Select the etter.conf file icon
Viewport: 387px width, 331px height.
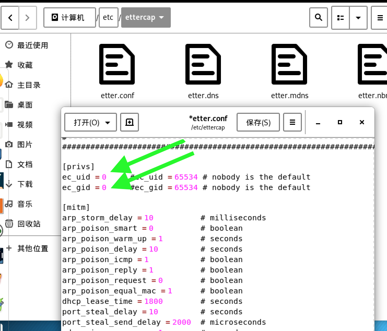click(117, 64)
